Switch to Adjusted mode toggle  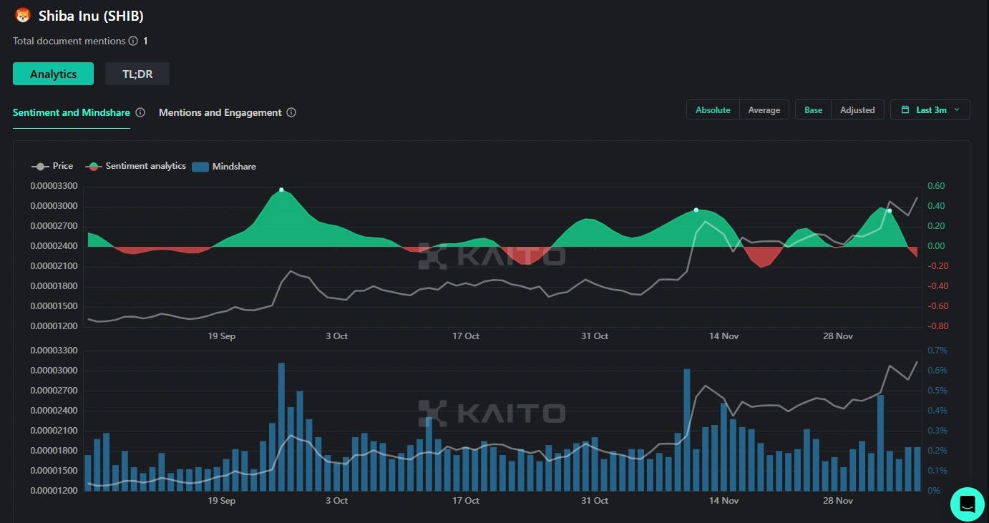pyautogui.click(x=857, y=110)
